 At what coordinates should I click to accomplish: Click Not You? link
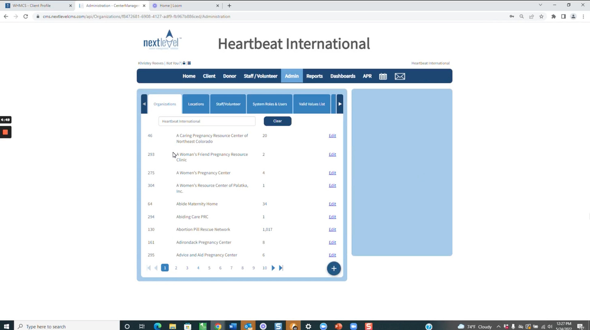[173, 63]
